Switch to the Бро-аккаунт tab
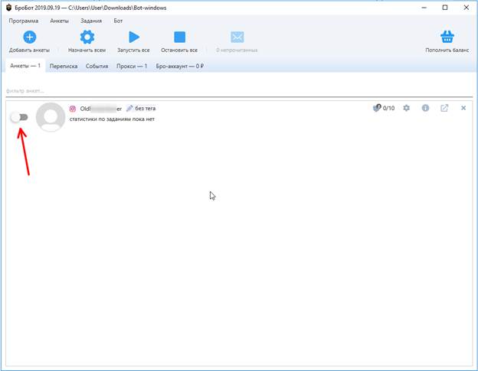 (179, 66)
